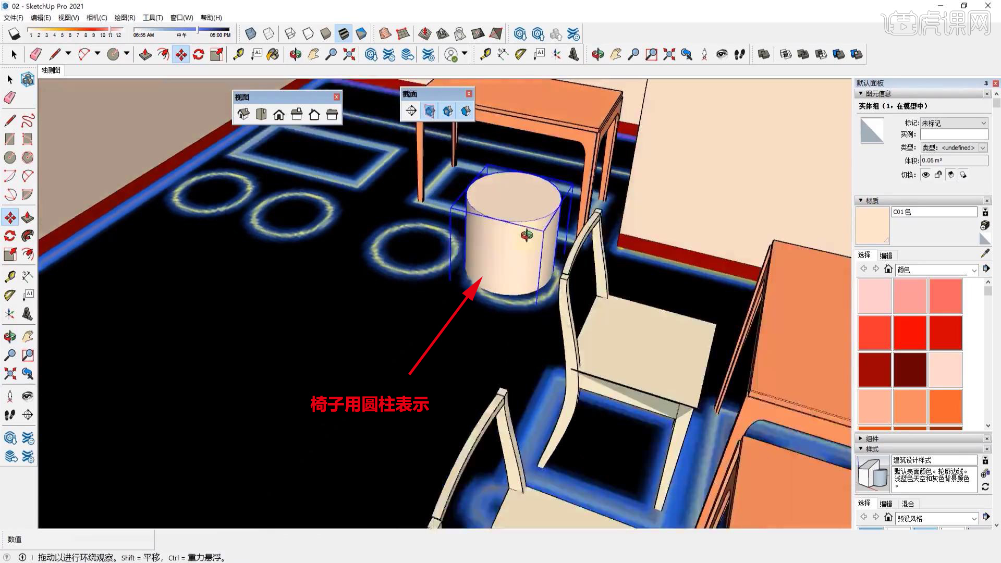This screenshot has width=1001, height=563.
Task: Select the Rotate tool in top toolbar
Action: click(x=199, y=54)
